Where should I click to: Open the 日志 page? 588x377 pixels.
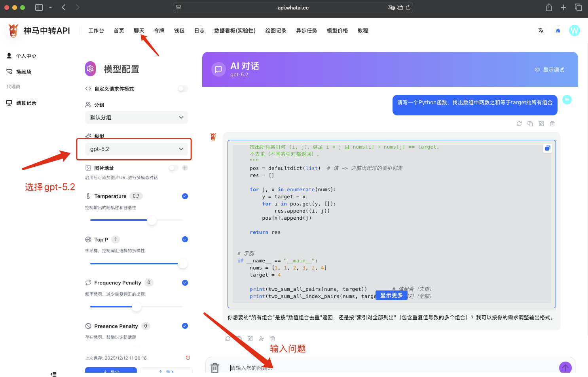199,30
